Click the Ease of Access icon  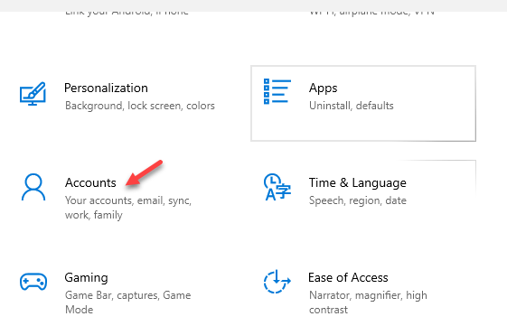tap(277, 282)
